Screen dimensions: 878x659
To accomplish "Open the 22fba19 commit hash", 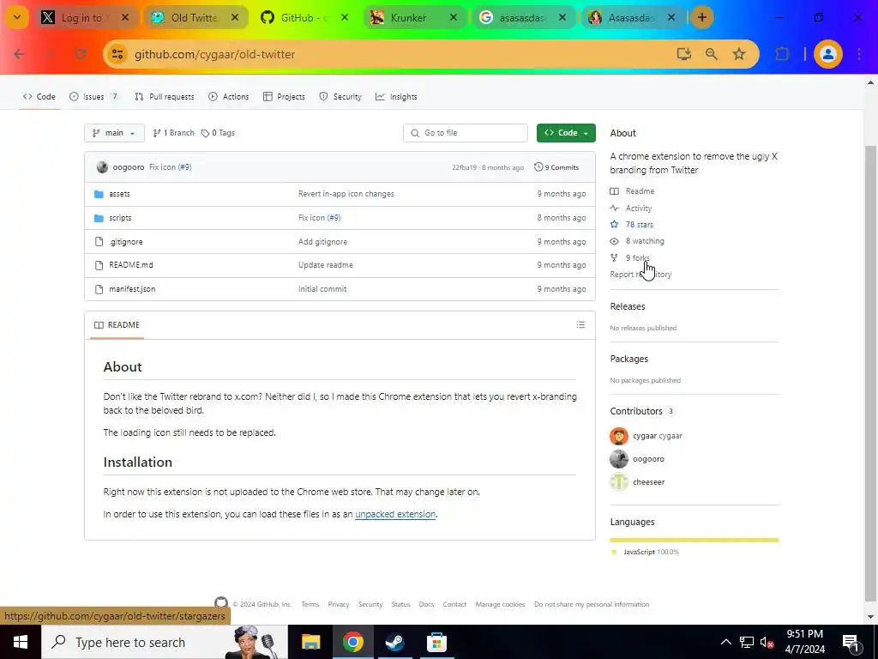I will (x=464, y=167).
